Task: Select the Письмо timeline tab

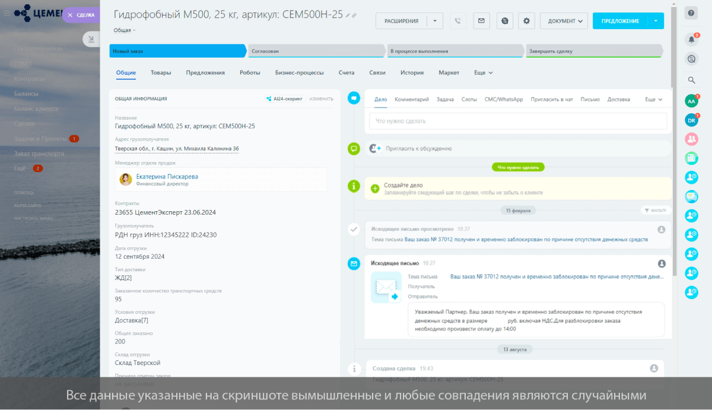Action: [x=590, y=99]
